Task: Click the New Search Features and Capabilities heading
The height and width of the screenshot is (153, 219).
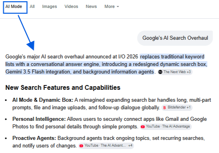Action: tap(63, 88)
